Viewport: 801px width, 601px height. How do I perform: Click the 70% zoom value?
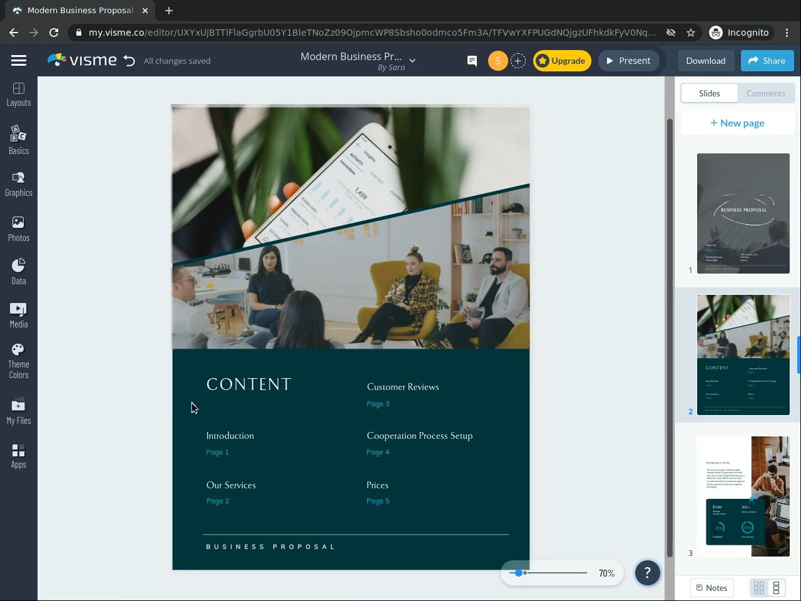(606, 573)
